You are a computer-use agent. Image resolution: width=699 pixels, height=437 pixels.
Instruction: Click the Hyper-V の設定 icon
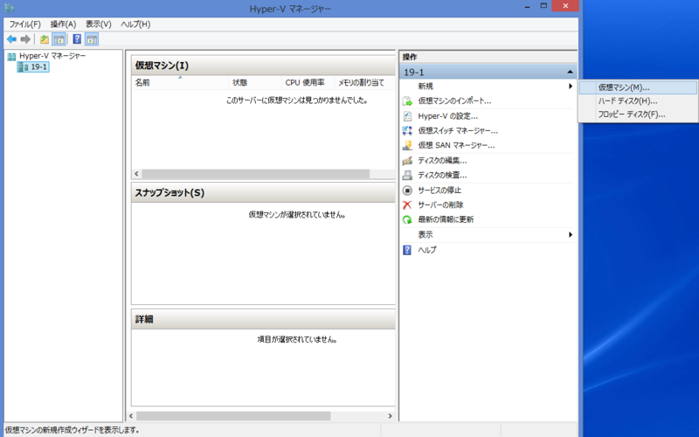[407, 116]
